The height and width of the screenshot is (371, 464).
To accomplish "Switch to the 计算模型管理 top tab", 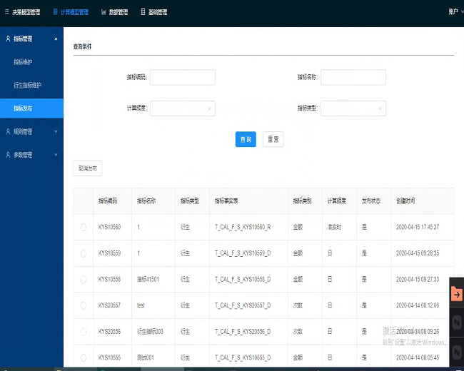I will pyautogui.click(x=71, y=12).
